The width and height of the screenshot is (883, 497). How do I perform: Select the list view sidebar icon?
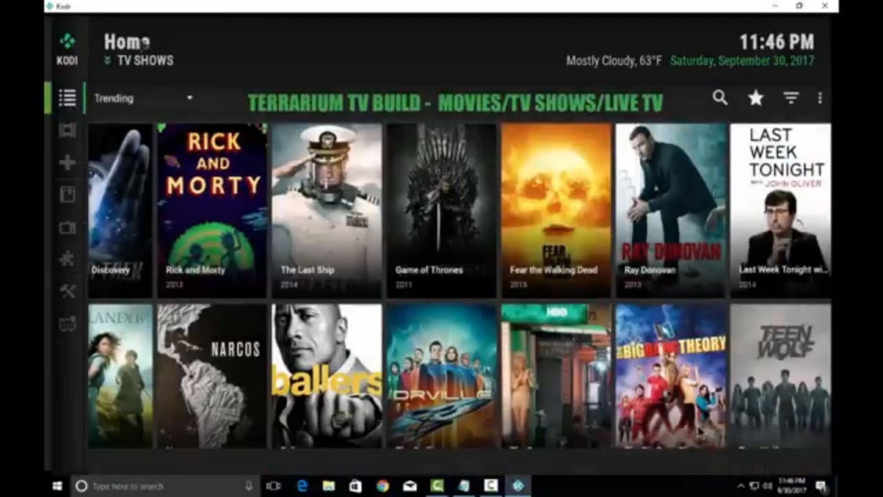pos(67,98)
